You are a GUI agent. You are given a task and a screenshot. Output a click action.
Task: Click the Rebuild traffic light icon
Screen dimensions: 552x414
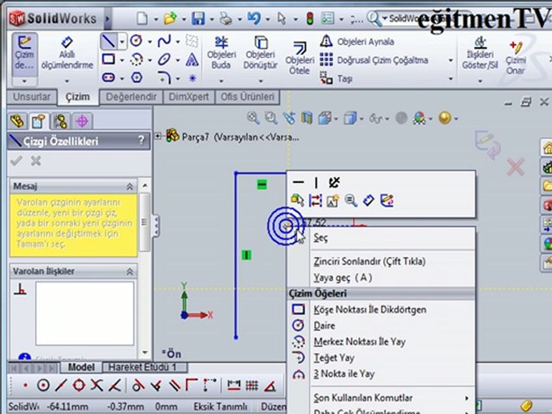coord(310,18)
